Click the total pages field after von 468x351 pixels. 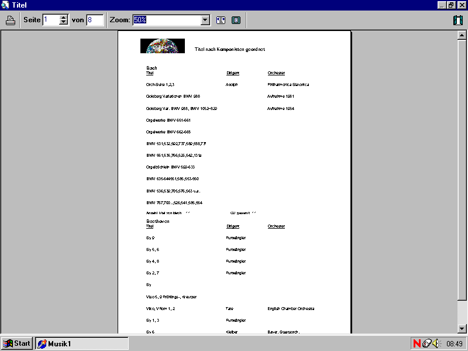point(95,20)
